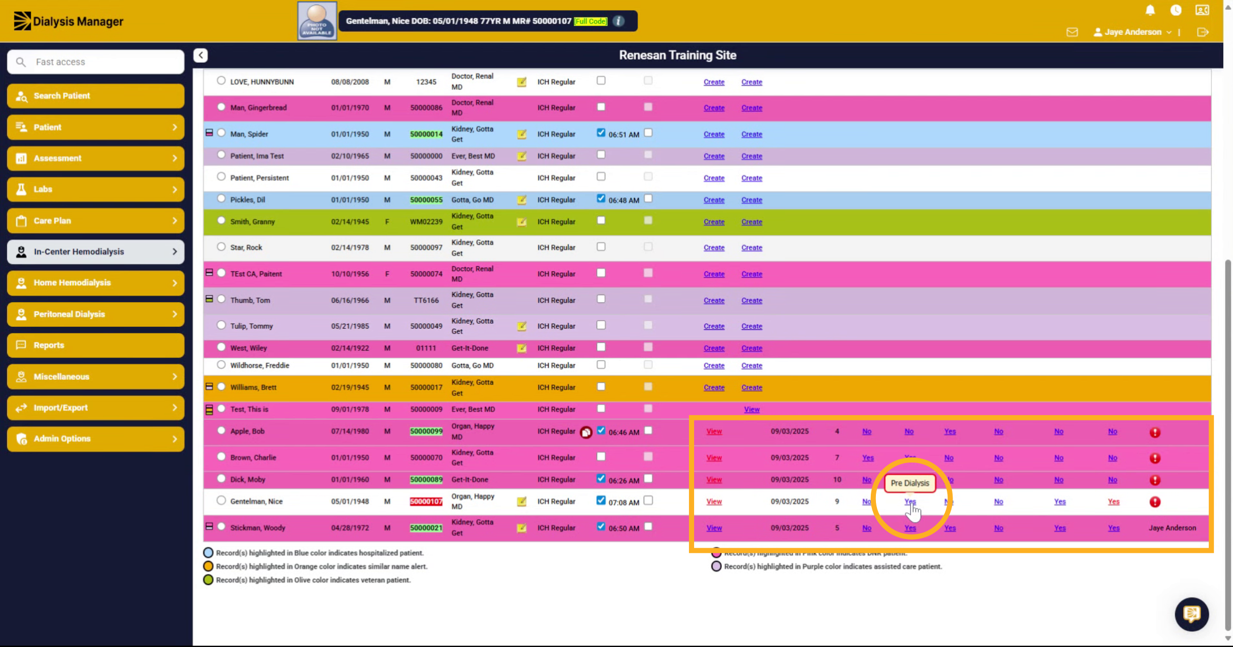Screen dimensions: 1233x647
Task: Uncheck the 06:51 AM checkbox for Man, Spider
Action: tap(601, 133)
